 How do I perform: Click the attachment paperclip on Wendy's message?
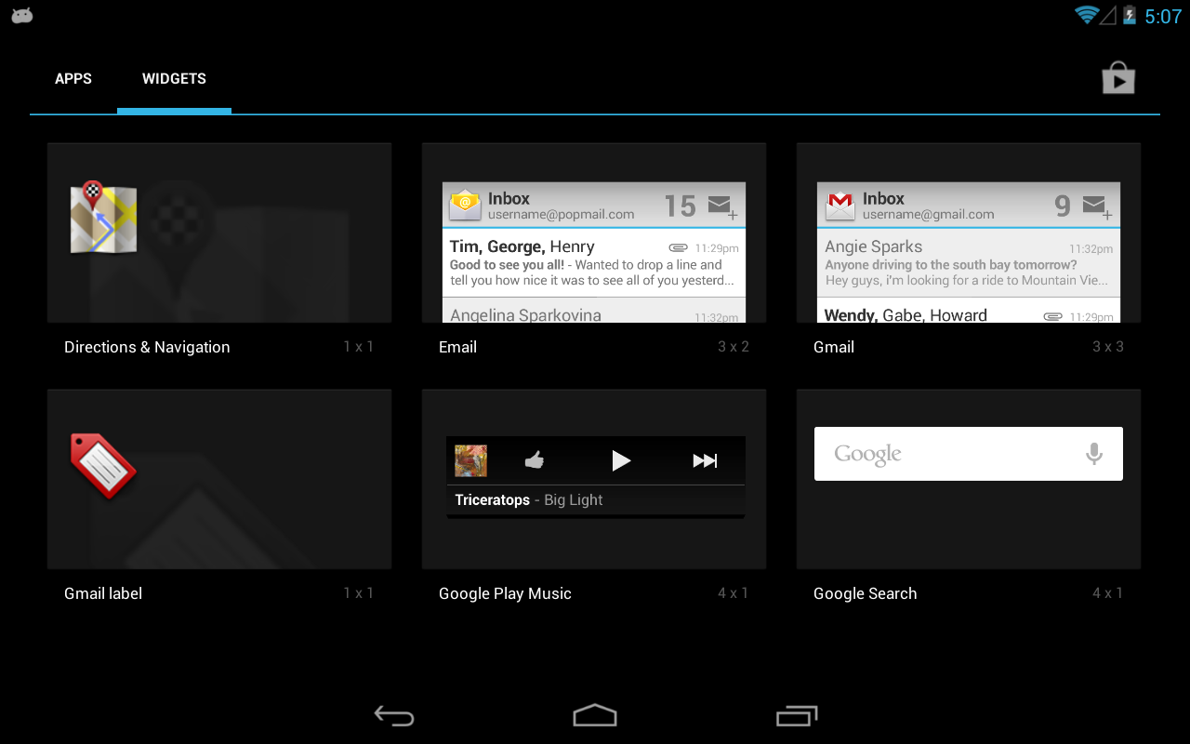click(1052, 316)
